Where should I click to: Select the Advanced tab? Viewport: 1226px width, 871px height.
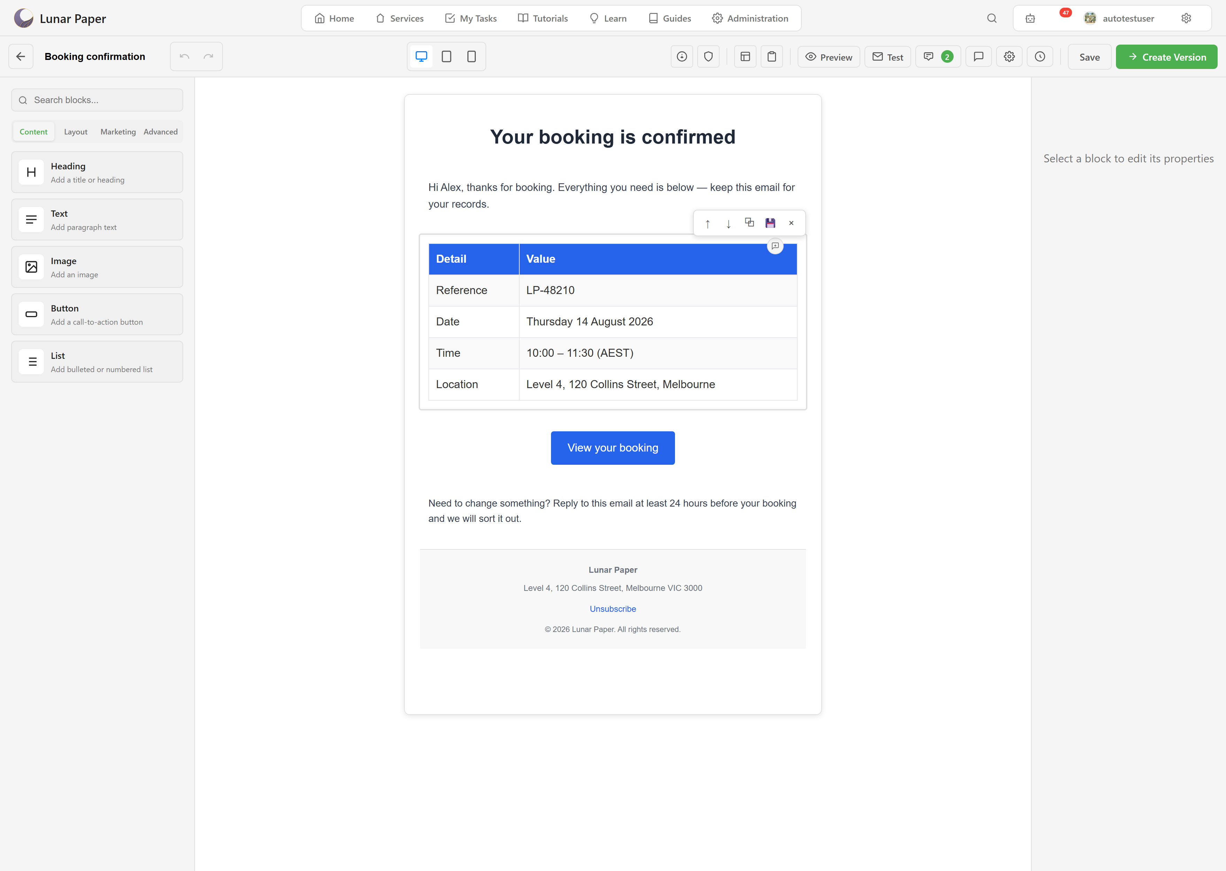tap(160, 132)
